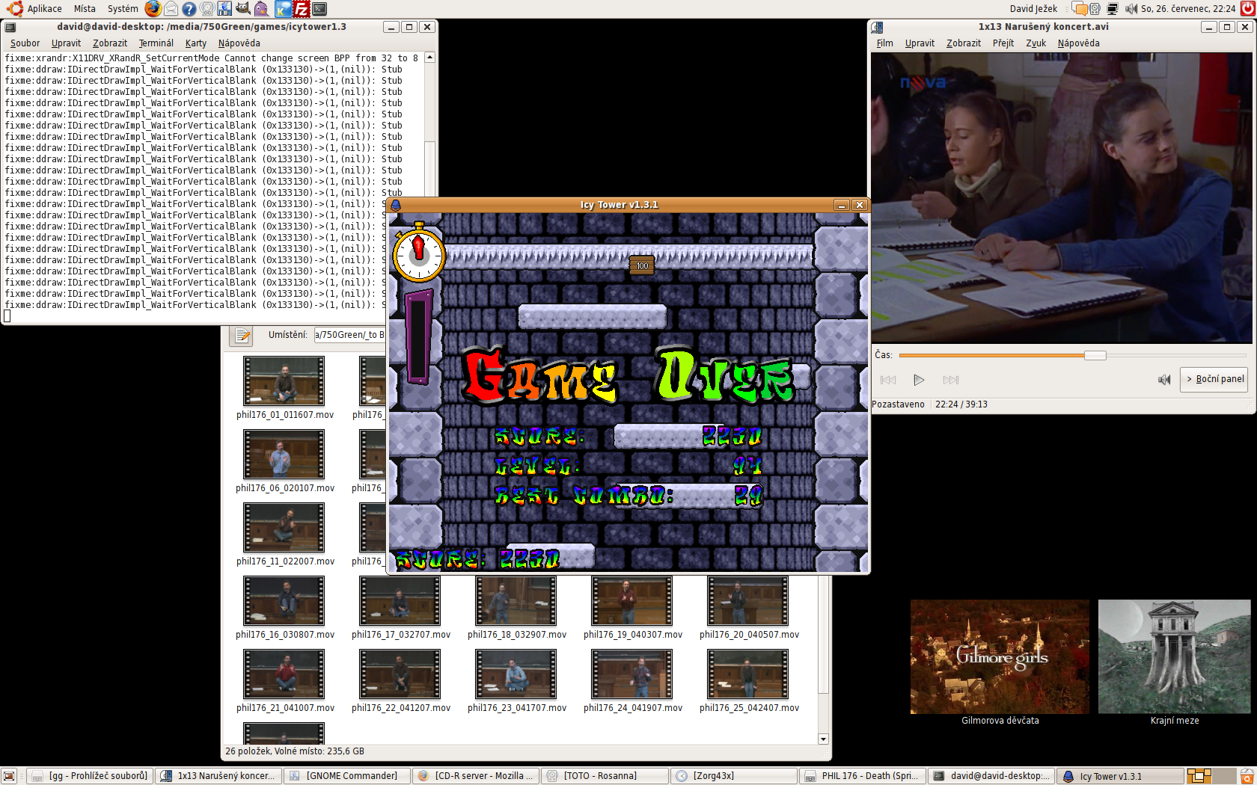Open the help question-mark launcher

(x=189, y=9)
